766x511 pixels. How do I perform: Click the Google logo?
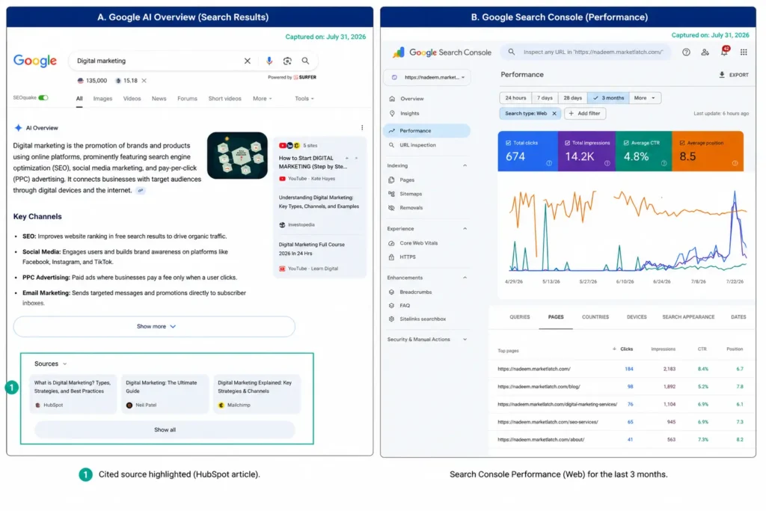[x=34, y=61]
